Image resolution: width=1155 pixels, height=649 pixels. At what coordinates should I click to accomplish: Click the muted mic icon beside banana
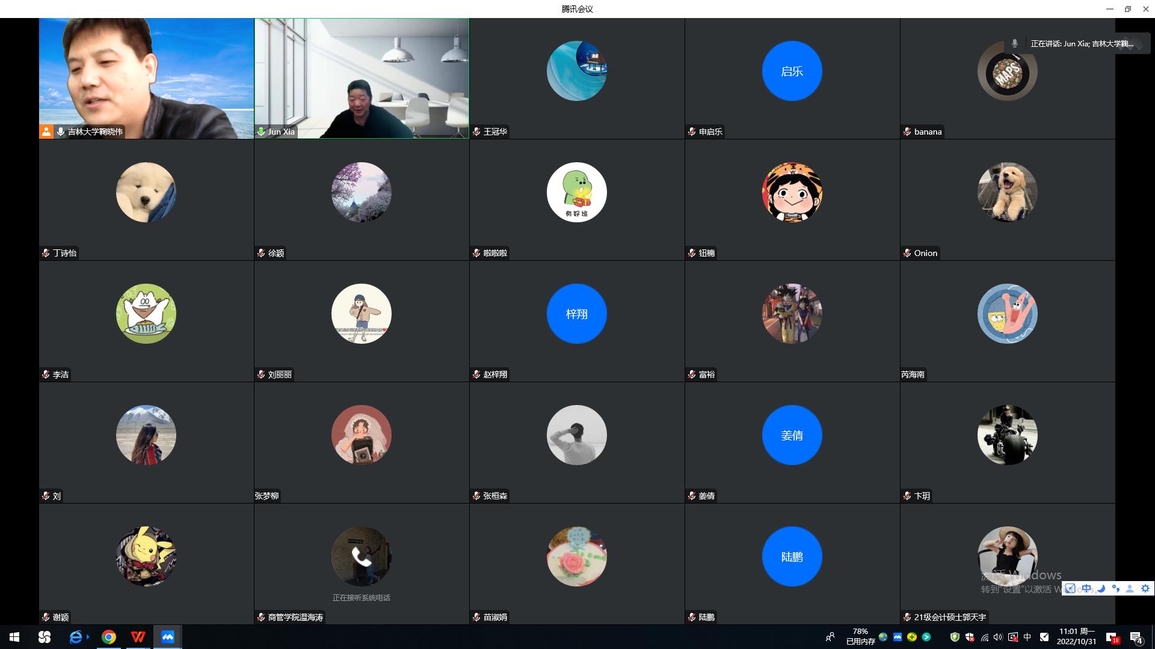click(907, 132)
